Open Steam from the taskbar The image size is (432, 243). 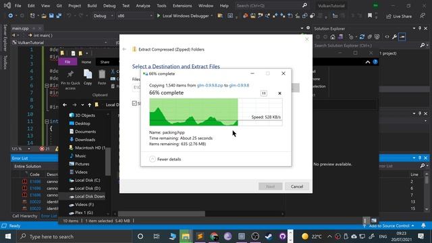coord(269,236)
